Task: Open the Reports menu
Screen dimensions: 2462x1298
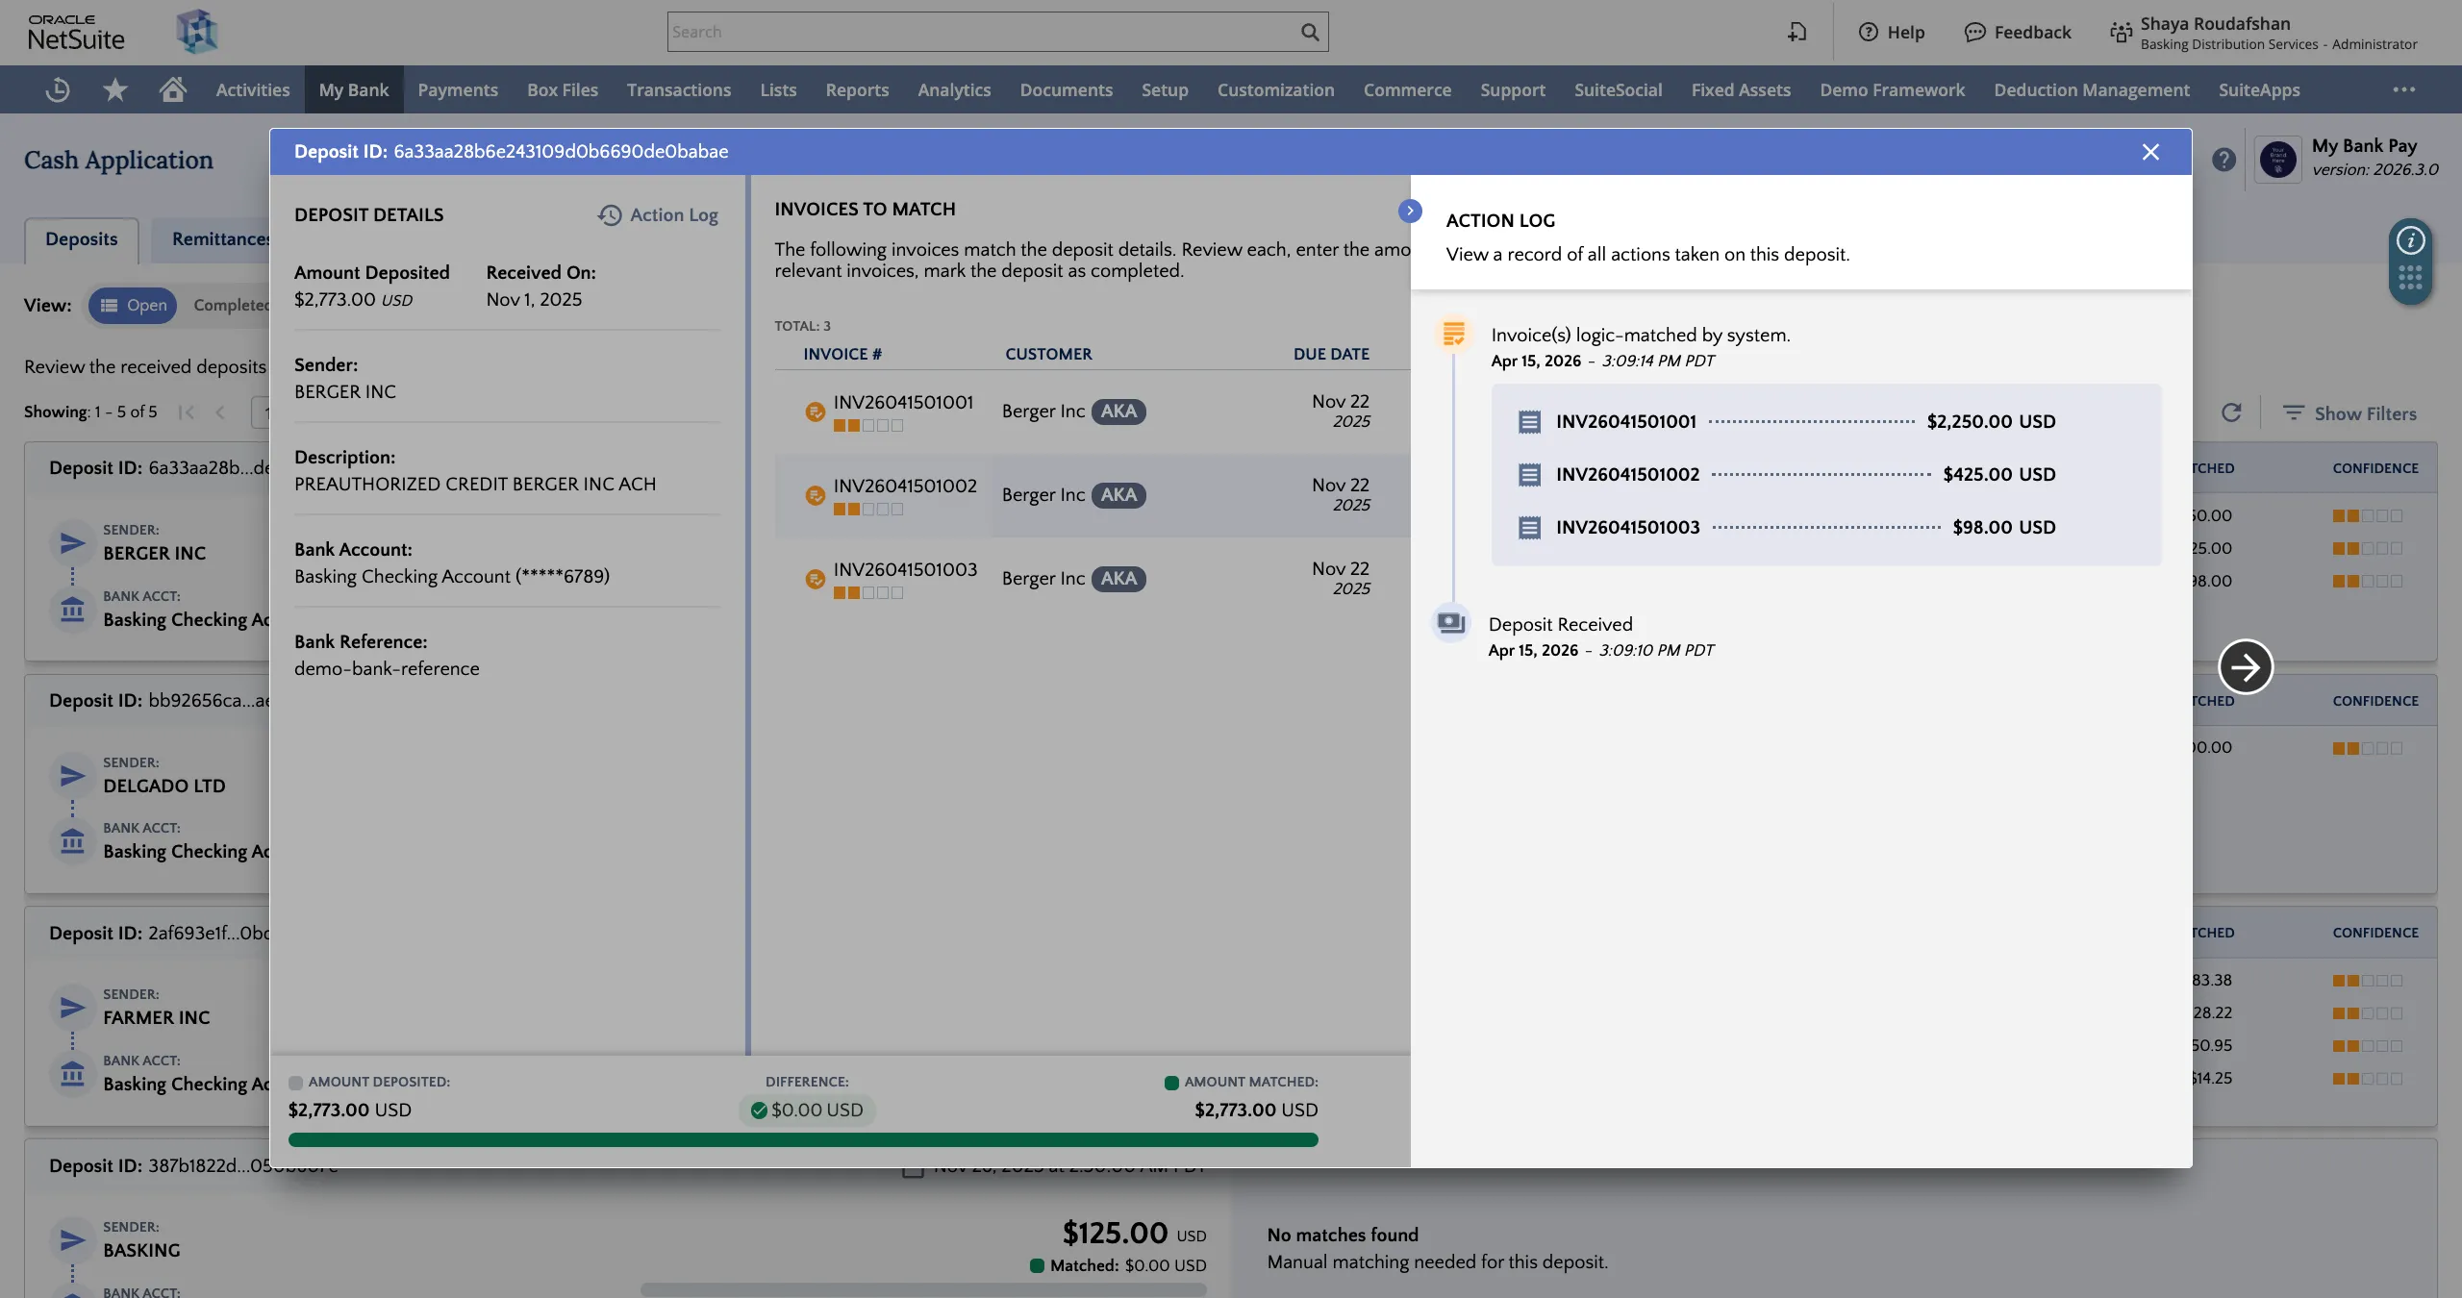Action: 857,89
